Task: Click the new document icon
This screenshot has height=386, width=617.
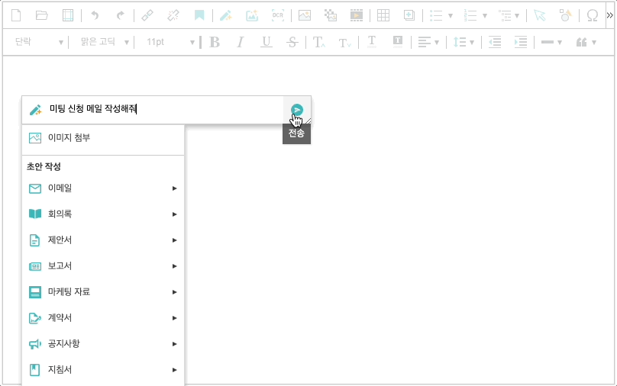Action: (x=16, y=15)
